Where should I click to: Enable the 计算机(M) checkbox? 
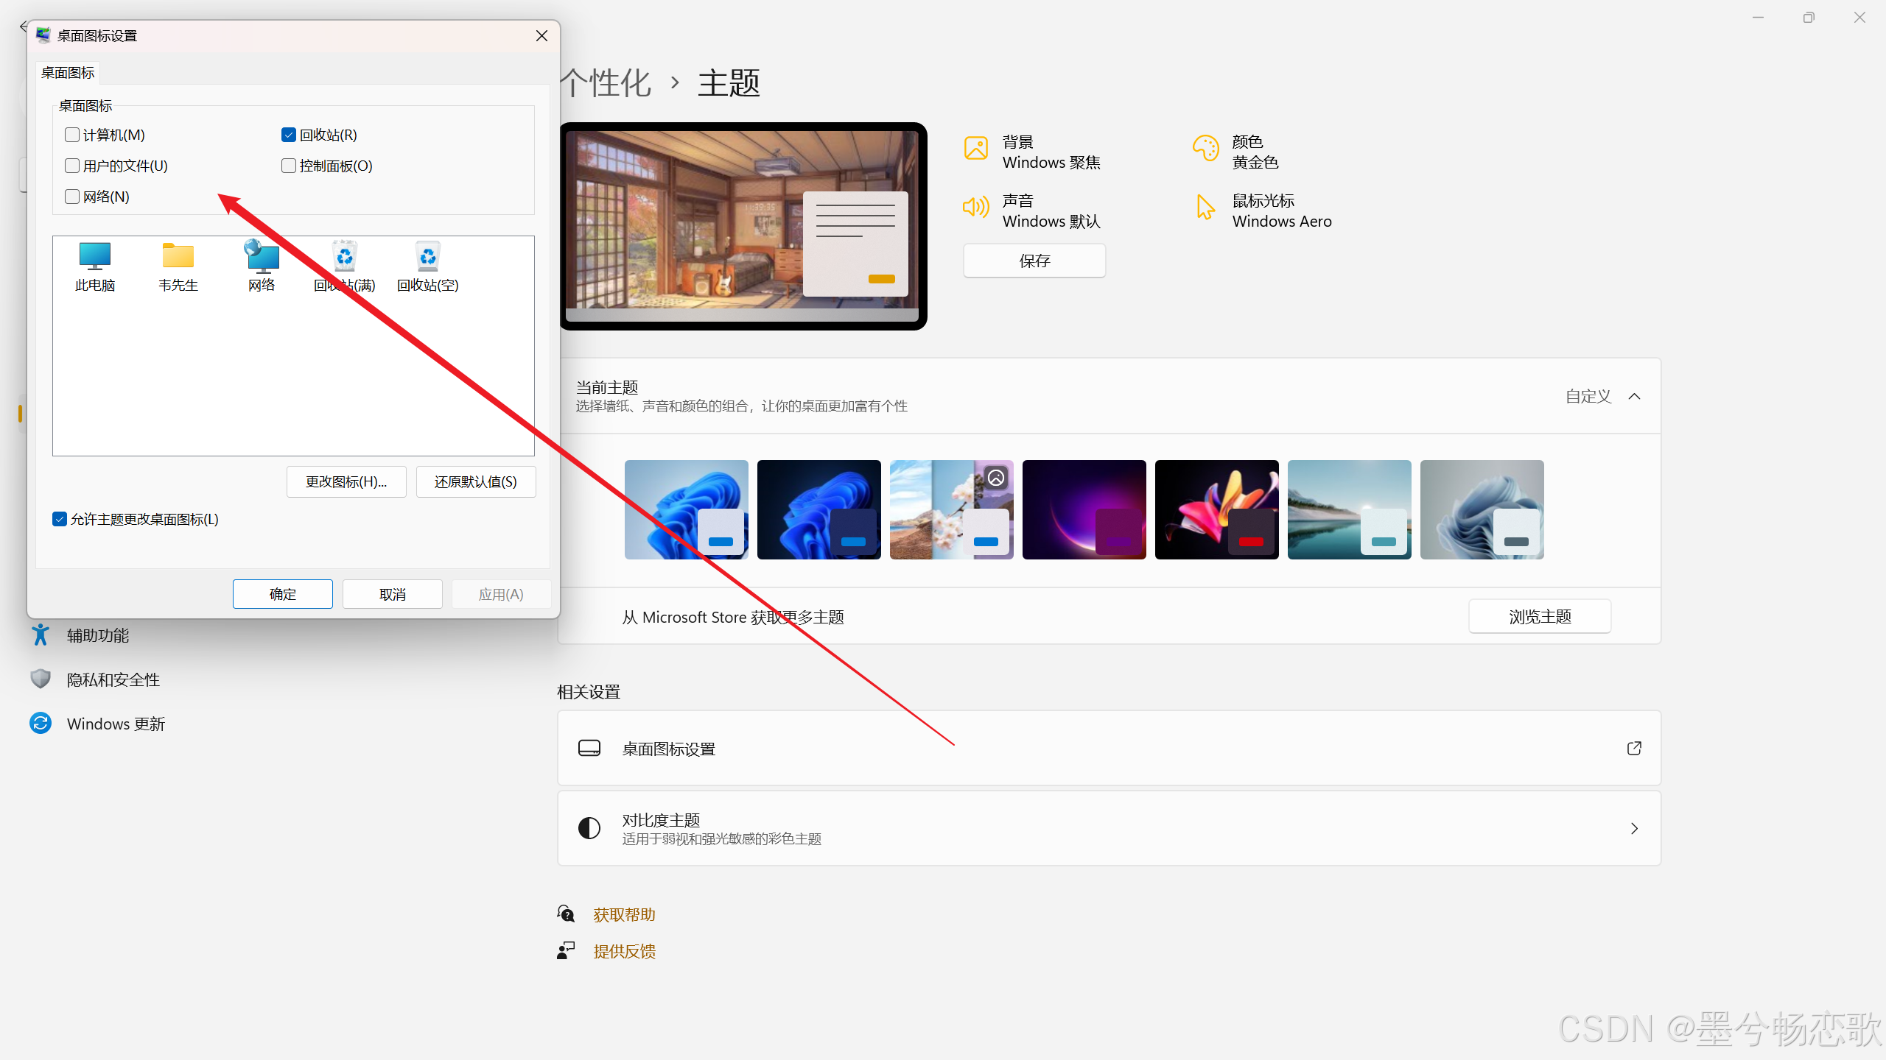(72, 135)
